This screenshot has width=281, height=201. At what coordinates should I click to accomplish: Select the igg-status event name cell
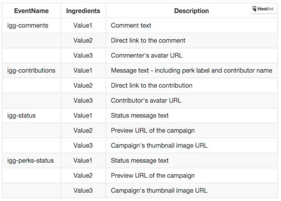[21, 115]
